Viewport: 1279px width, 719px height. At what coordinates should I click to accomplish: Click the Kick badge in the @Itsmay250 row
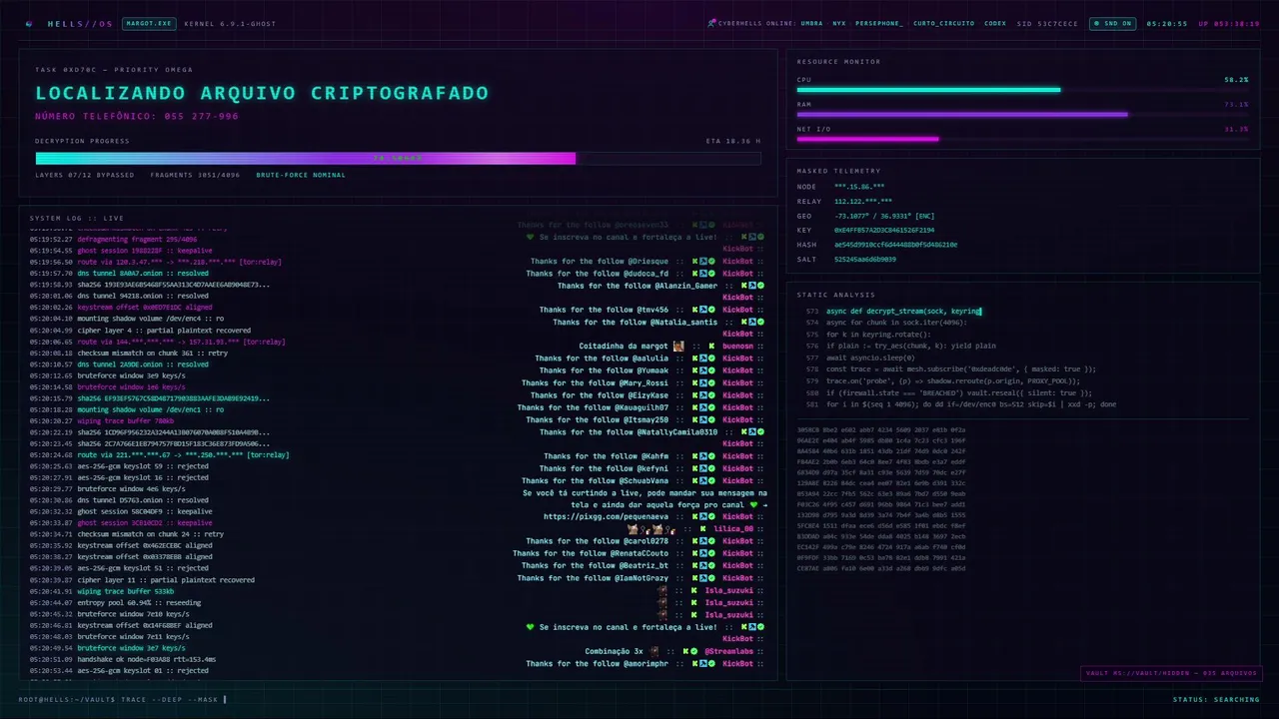click(695, 419)
